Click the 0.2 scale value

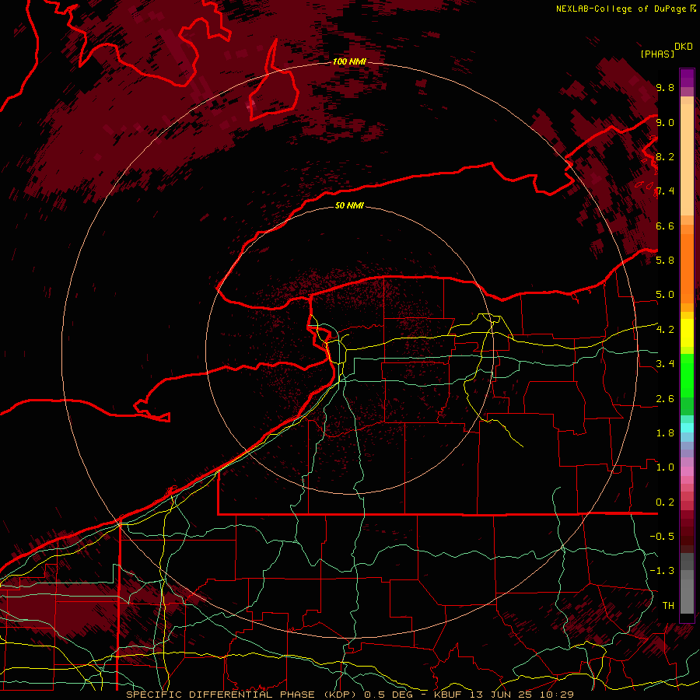(x=665, y=502)
